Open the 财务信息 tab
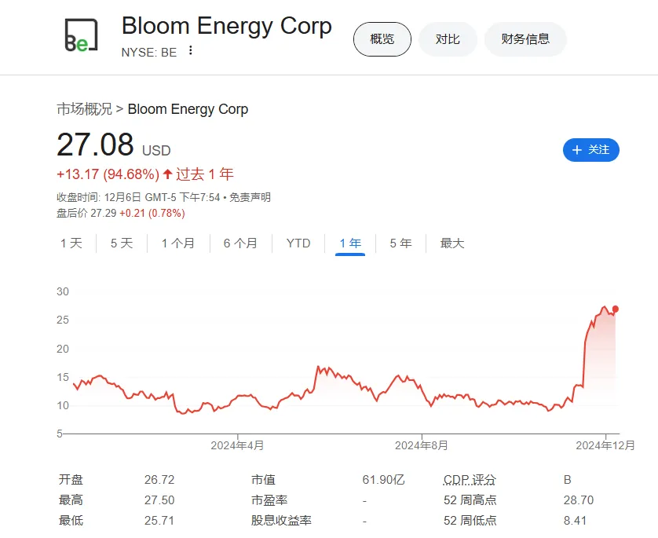 click(525, 39)
